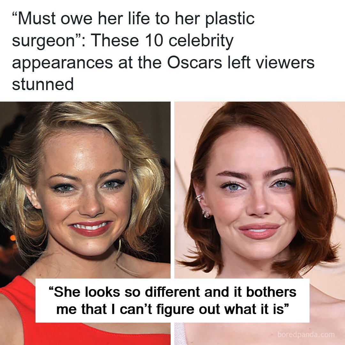Click the lower lobe earrings on red-haired woman
The width and height of the screenshot is (345, 345).
(207, 214)
